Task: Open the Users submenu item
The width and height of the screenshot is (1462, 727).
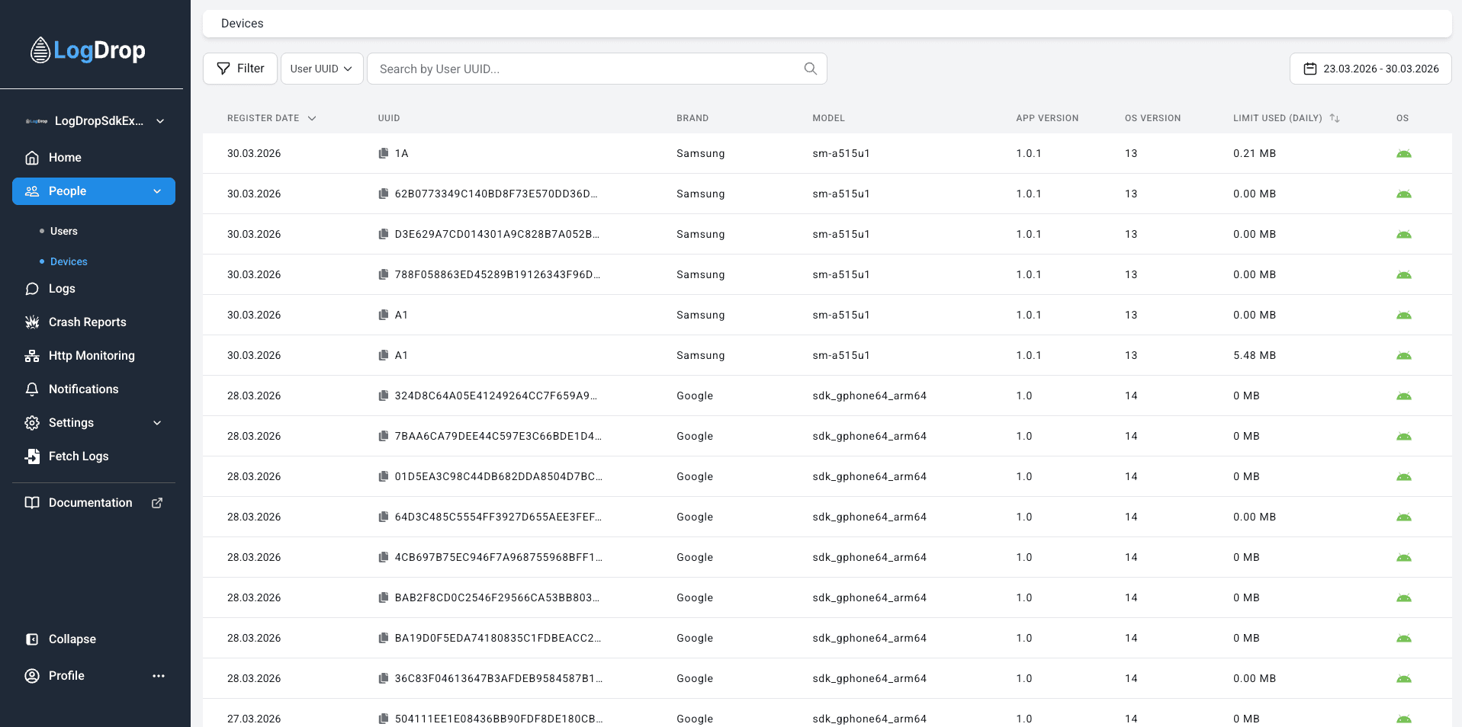Action: tap(64, 231)
